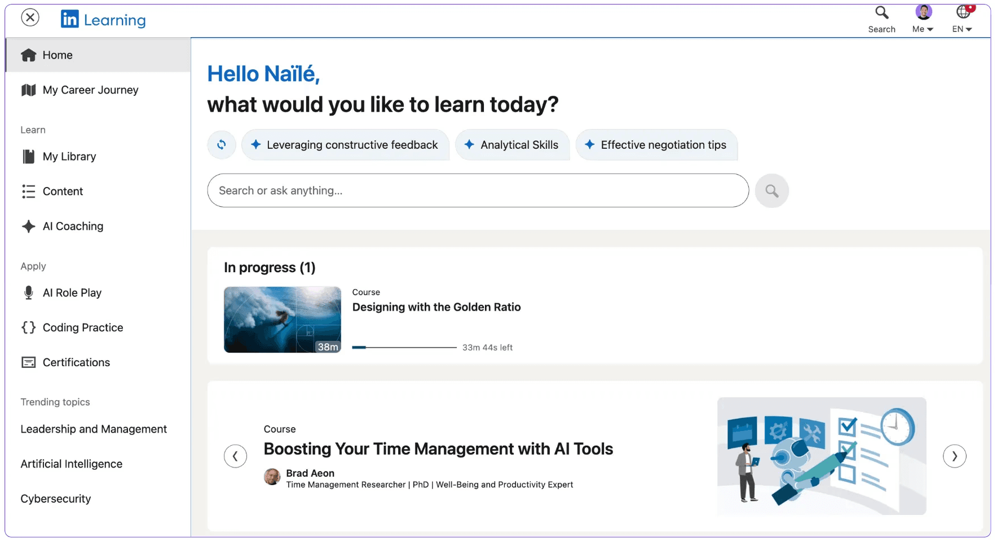997x542 pixels.
Task: Open the Golden Ratio course thumbnail
Action: [283, 319]
